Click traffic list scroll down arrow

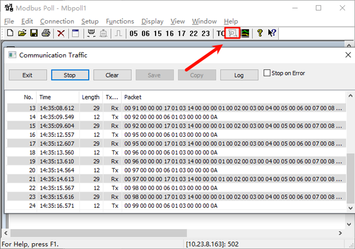[x=350, y=208]
